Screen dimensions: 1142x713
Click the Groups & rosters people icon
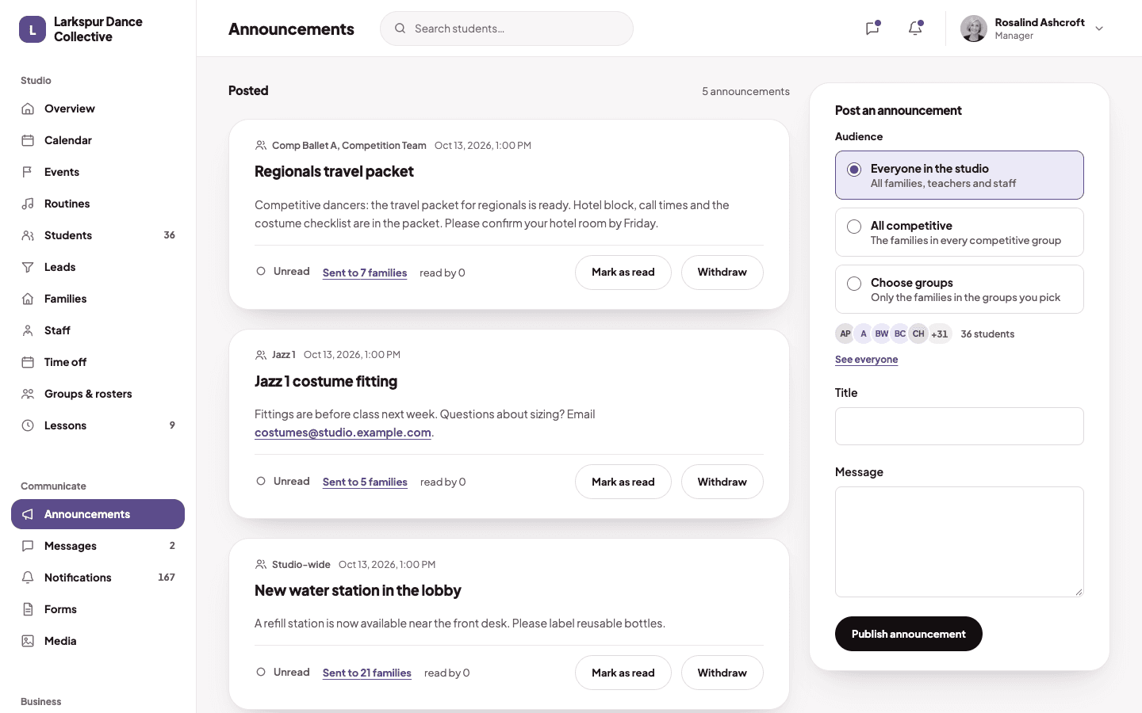(28, 394)
